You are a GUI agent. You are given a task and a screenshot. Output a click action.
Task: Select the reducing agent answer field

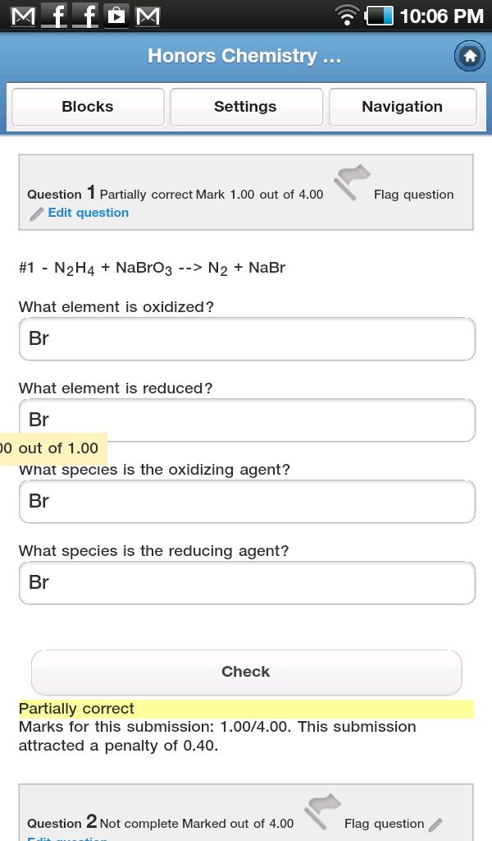247,583
